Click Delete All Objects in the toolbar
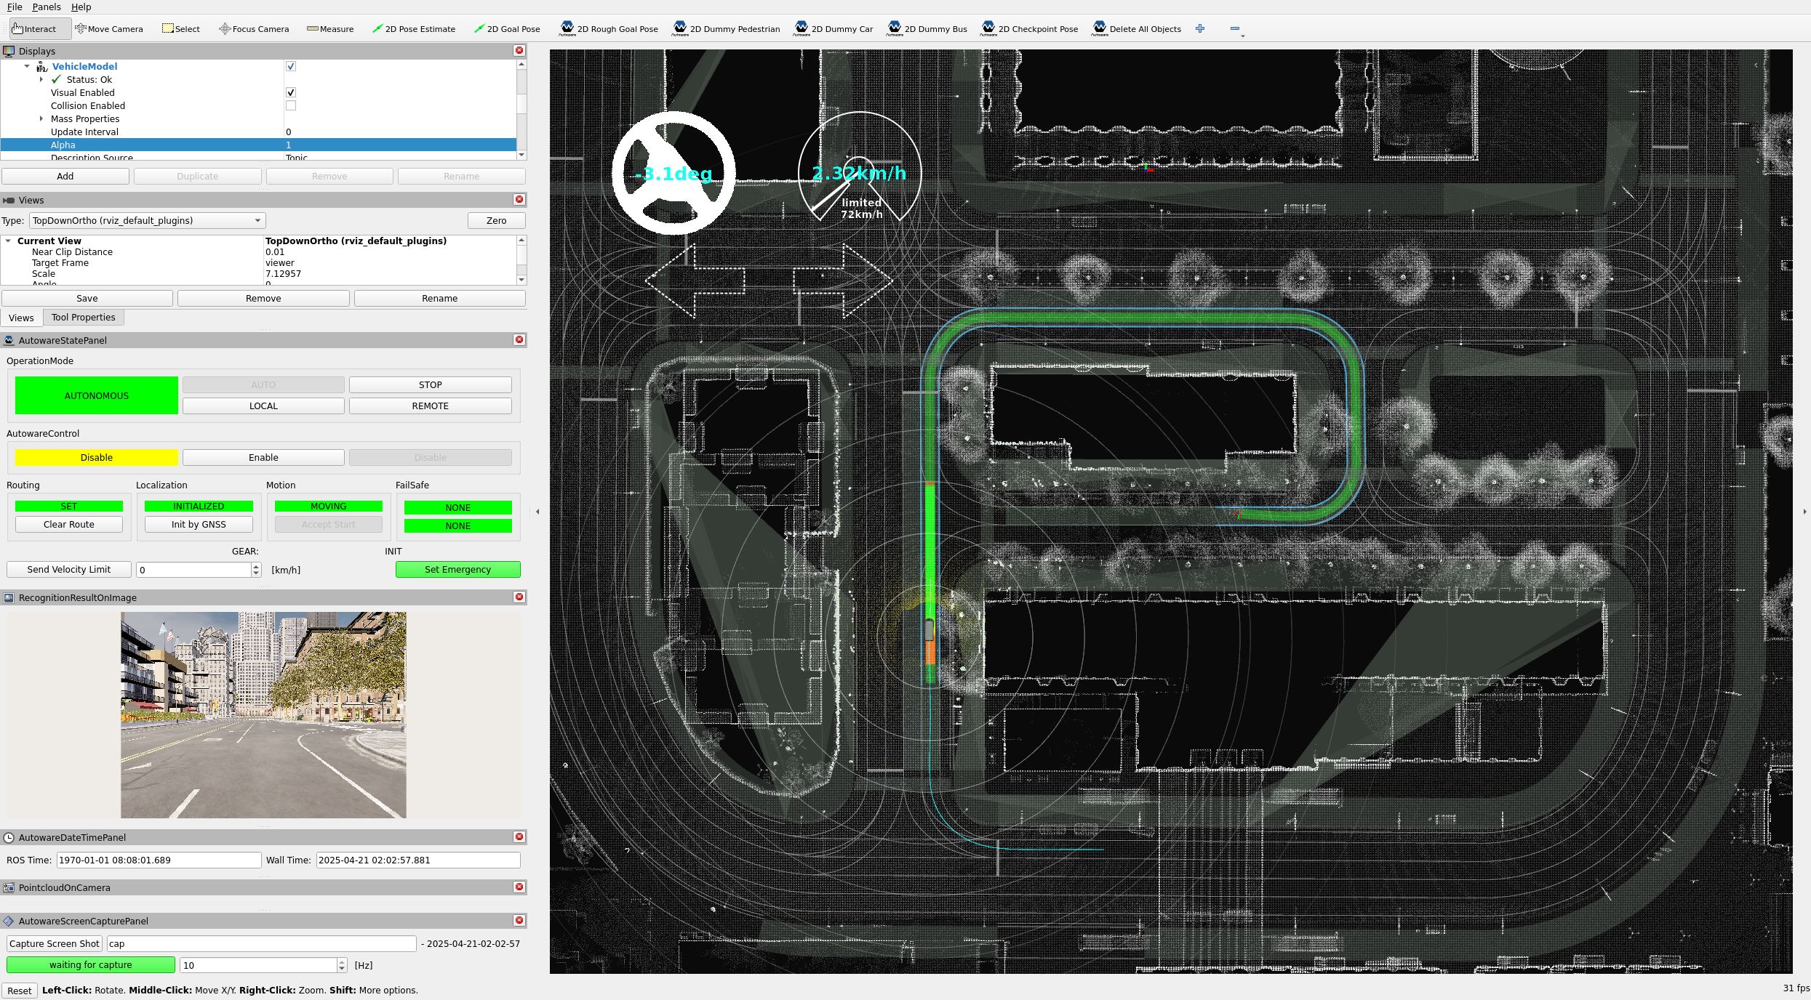 (x=1138, y=28)
